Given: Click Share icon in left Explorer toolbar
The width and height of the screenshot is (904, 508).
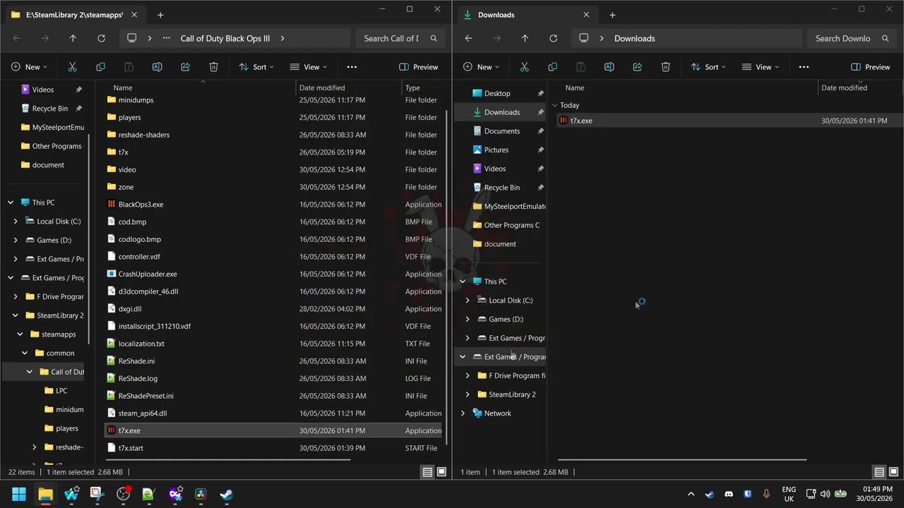Looking at the screenshot, I should [185, 67].
